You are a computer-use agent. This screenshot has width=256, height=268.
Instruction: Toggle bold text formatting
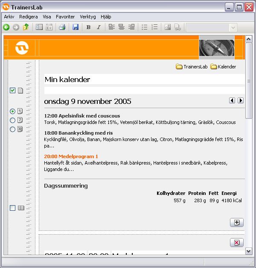[88, 27]
